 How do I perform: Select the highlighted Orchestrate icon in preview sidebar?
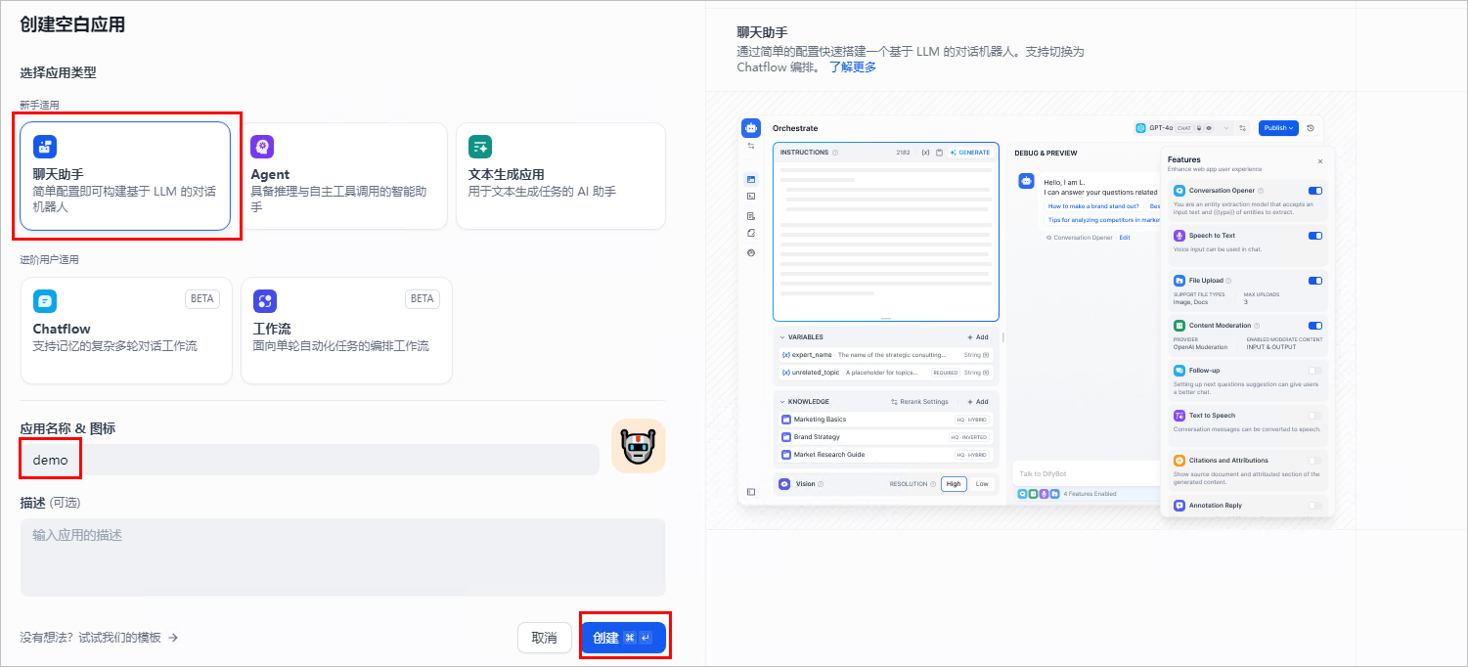tap(751, 179)
